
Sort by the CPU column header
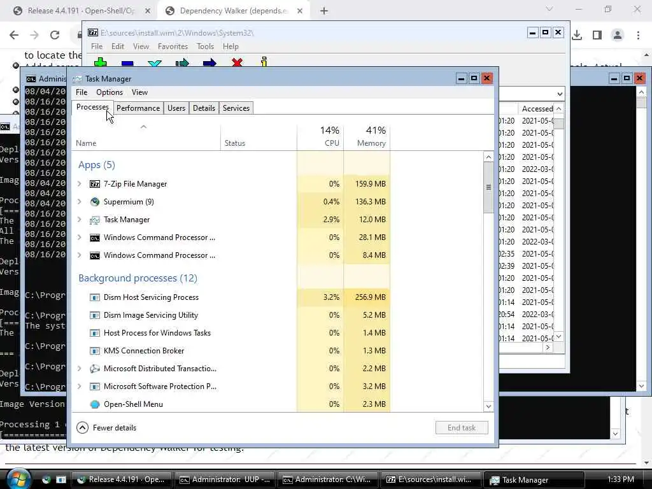click(320, 136)
